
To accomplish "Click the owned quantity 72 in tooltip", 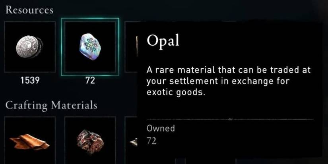I will point(151,141).
